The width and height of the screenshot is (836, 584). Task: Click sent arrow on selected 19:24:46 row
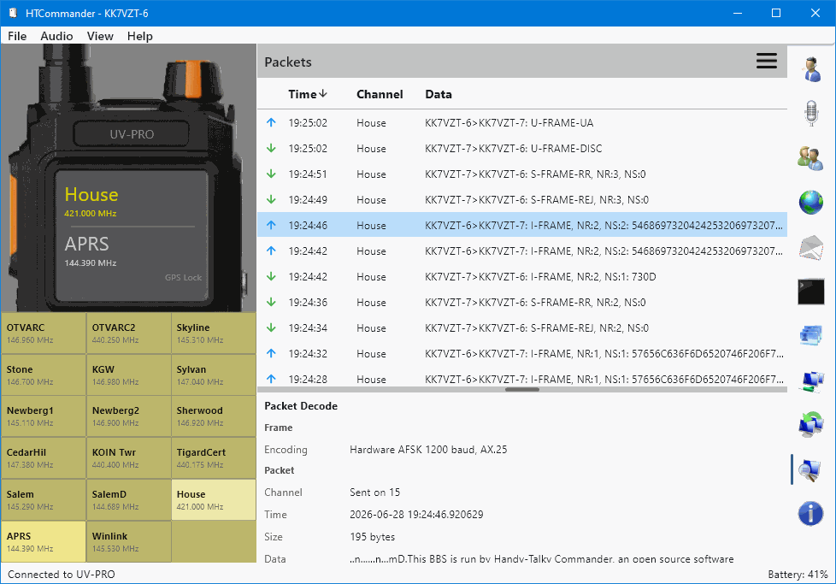(271, 225)
